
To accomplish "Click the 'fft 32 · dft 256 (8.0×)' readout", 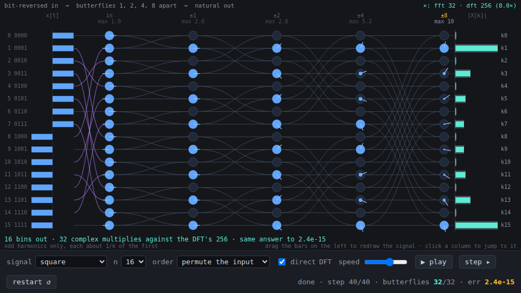I will (469, 5).
